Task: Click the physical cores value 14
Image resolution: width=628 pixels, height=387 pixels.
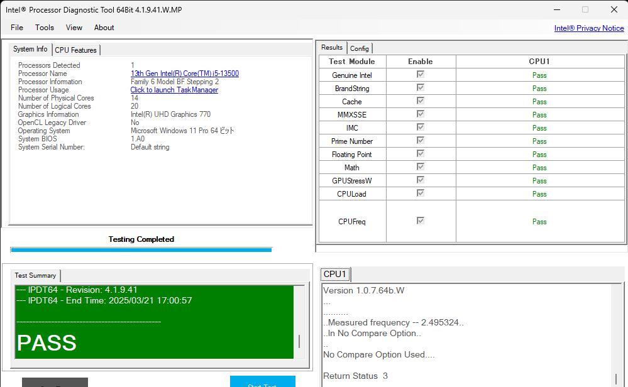Action: tap(135, 98)
